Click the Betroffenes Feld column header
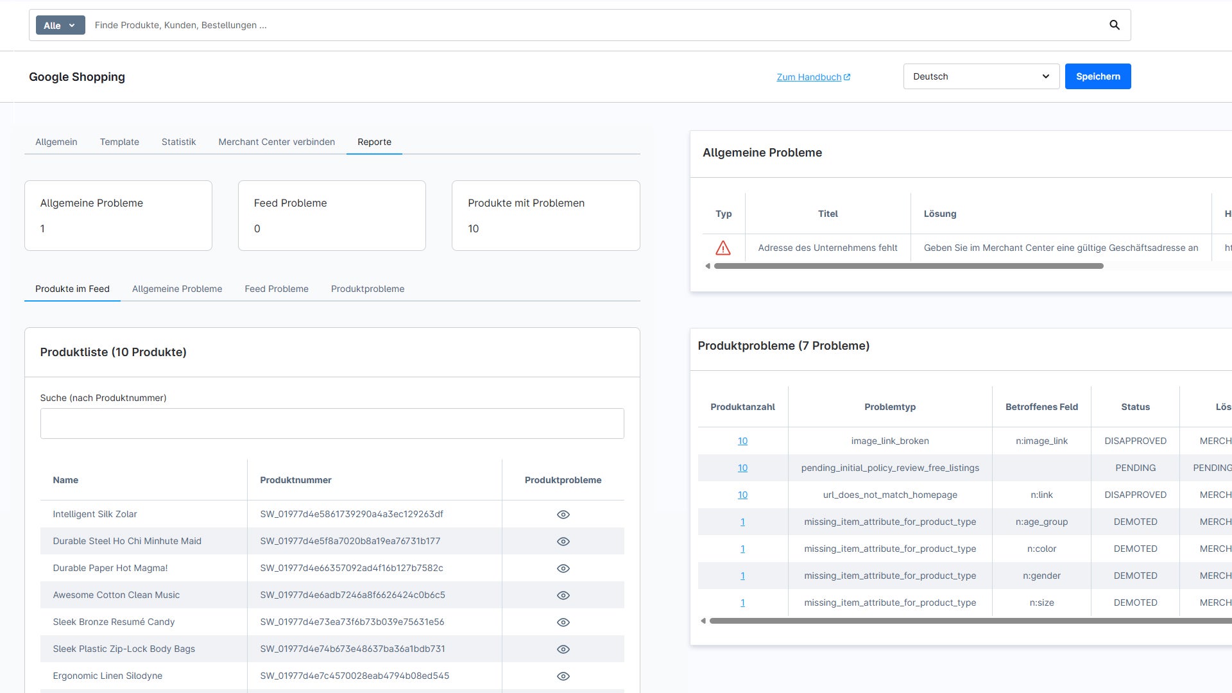Viewport: 1232px width, 693px height. (x=1041, y=407)
